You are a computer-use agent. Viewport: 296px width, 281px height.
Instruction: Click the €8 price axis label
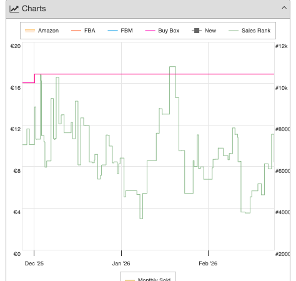17,171
